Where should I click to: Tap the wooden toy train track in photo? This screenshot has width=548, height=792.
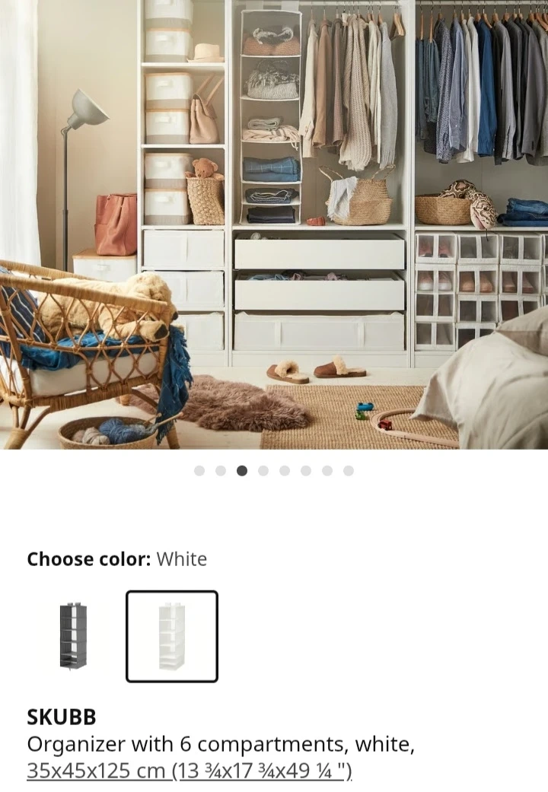415,428
